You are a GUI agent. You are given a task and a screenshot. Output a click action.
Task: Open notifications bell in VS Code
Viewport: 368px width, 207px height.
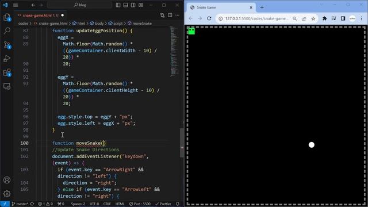click(178, 204)
